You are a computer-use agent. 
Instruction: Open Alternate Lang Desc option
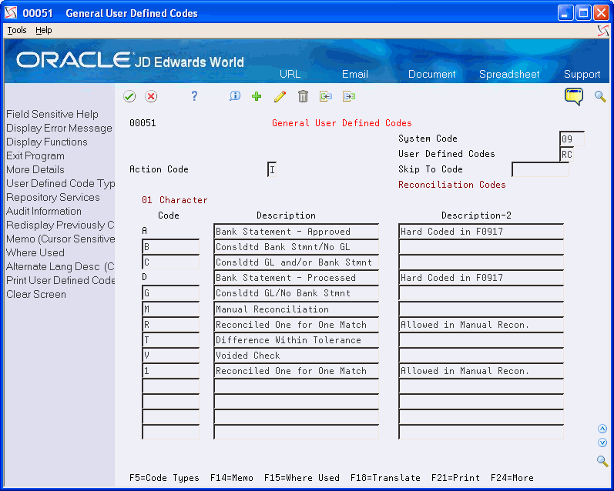60,266
